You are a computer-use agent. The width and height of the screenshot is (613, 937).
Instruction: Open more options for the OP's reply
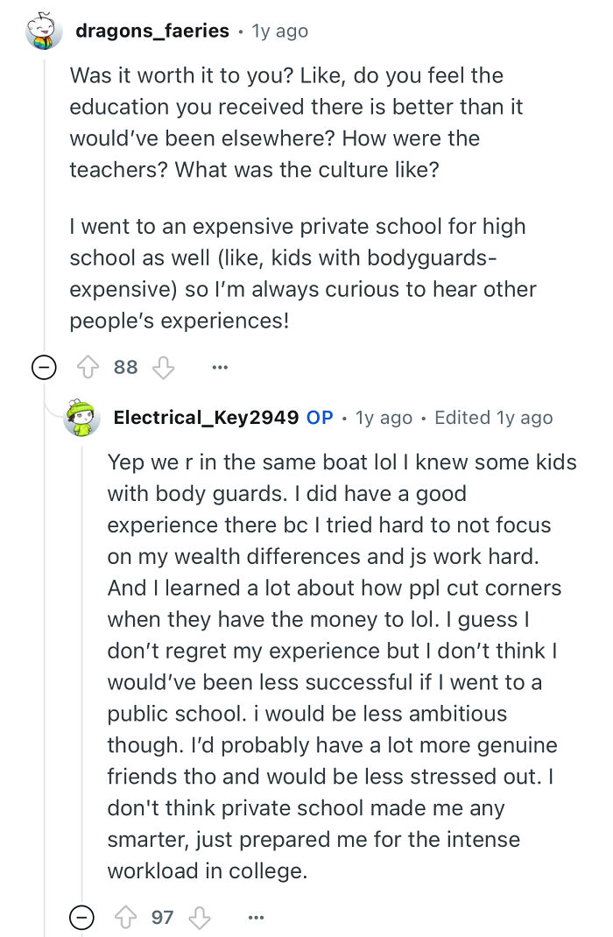[x=256, y=917]
